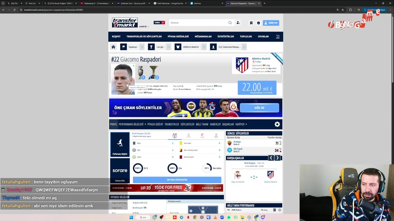Open the Performans bilgileri side tile

pos(120,145)
